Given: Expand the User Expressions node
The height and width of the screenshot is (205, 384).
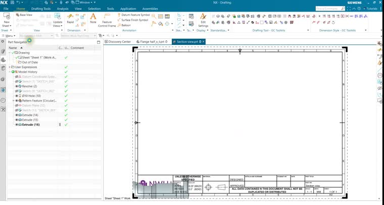Looking at the screenshot, I should tap(10, 67).
